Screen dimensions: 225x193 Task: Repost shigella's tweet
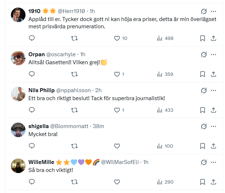[74, 146]
